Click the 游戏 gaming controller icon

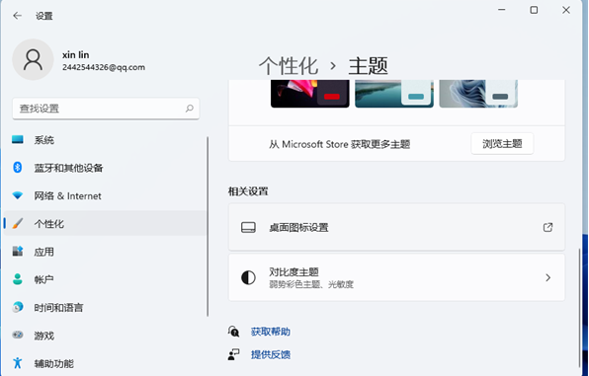coord(17,335)
